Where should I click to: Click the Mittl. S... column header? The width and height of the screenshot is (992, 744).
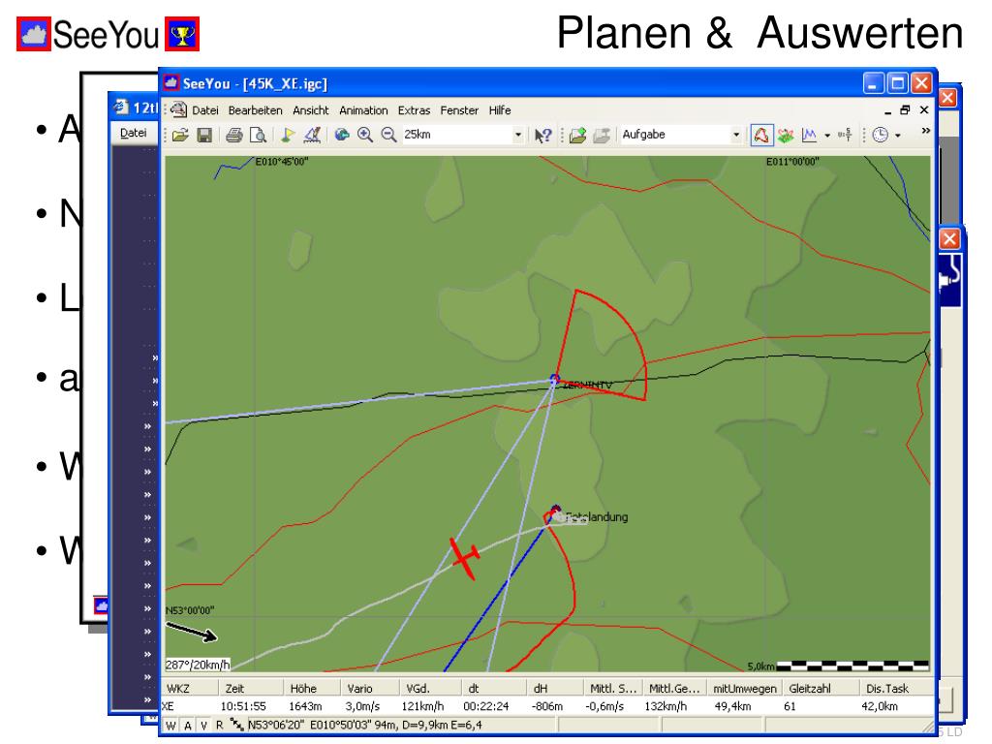click(x=613, y=689)
